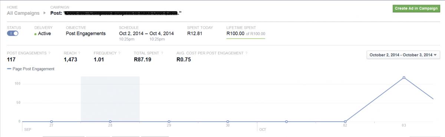This screenshot has width=445, height=137.
Task: Select the Oct 03 peak data point
Action: tap(404, 78)
